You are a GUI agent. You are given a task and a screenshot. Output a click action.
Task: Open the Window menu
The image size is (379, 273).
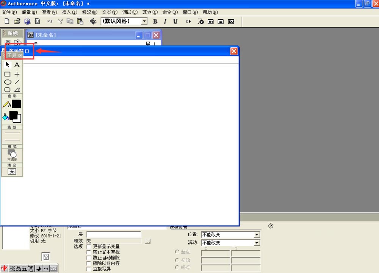tap(190, 12)
